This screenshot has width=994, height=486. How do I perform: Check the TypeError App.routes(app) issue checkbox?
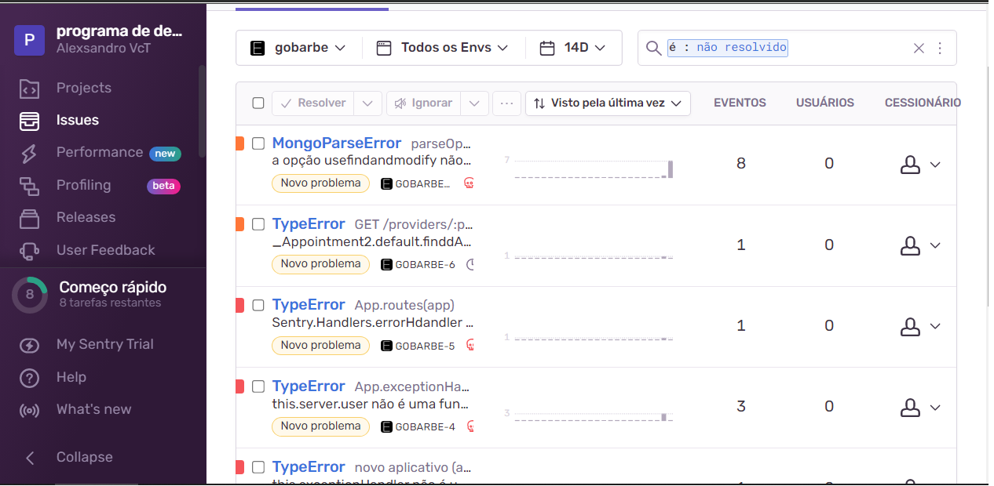[x=258, y=304]
